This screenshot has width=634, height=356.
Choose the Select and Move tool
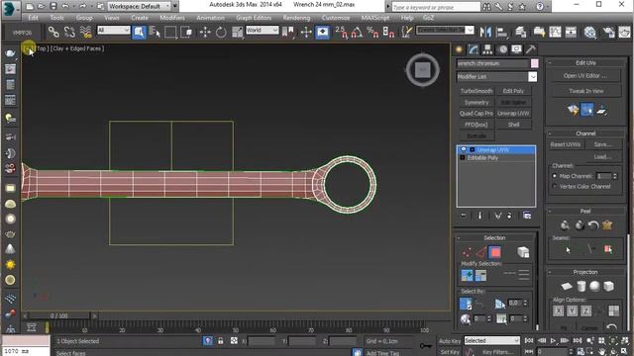[x=205, y=32]
